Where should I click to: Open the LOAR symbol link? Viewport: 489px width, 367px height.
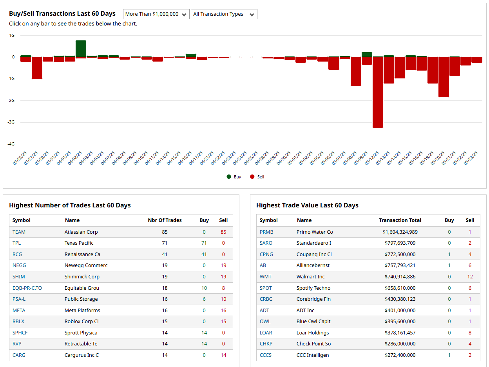266,332
